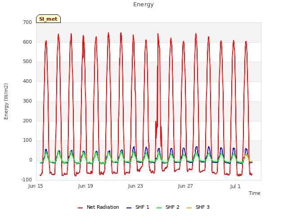Click the Jun 19 x-axis tick label

point(85,186)
